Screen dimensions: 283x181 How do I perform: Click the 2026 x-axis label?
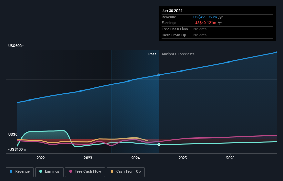point(230,158)
